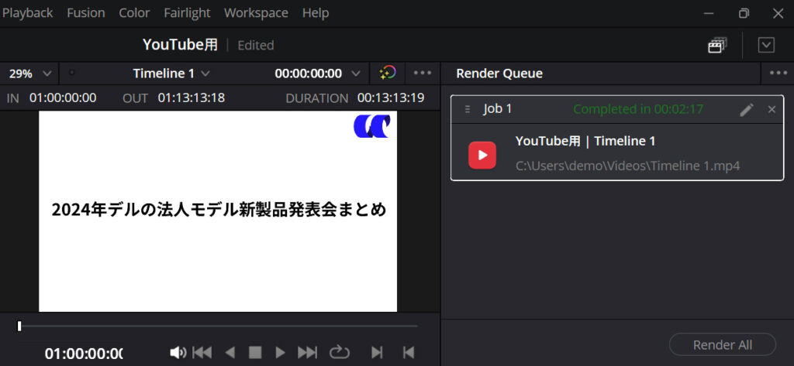The height and width of the screenshot is (366, 794).
Task: Expand the 29% zoom level dropdown
Action: (x=29, y=74)
